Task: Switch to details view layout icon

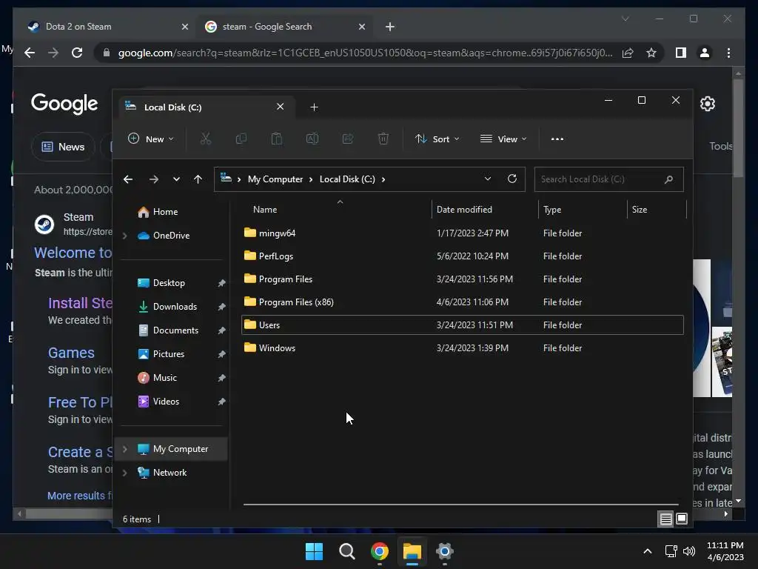Action: pyautogui.click(x=665, y=519)
